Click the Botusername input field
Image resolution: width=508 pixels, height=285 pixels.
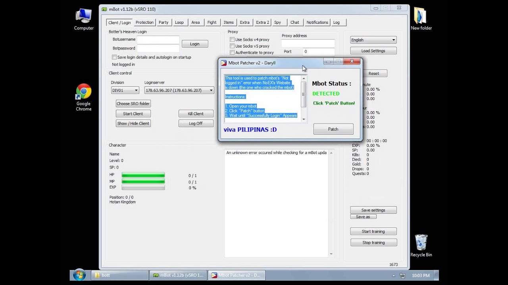(x=158, y=40)
